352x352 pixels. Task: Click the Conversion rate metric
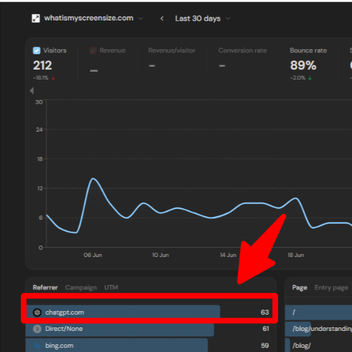(242, 51)
